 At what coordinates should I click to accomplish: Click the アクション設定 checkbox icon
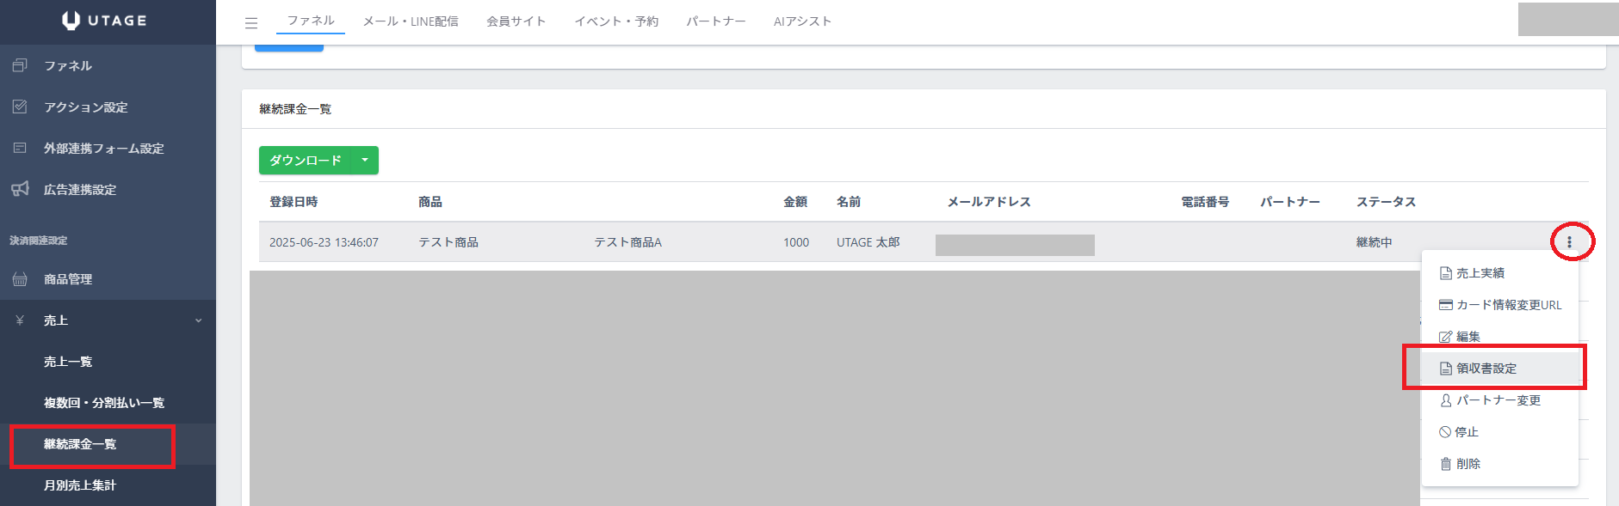(20, 107)
